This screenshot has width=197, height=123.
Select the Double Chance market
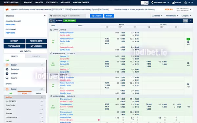coord(25,117)
